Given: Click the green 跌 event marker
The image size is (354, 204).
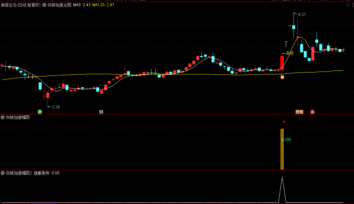Looking at the screenshot, I should [x=40, y=112].
